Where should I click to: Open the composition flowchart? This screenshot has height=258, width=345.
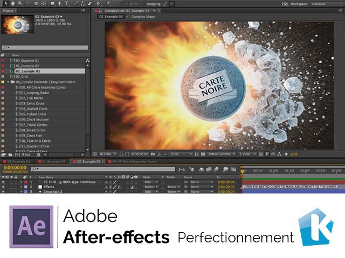pyautogui.click(x=279, y=154)
